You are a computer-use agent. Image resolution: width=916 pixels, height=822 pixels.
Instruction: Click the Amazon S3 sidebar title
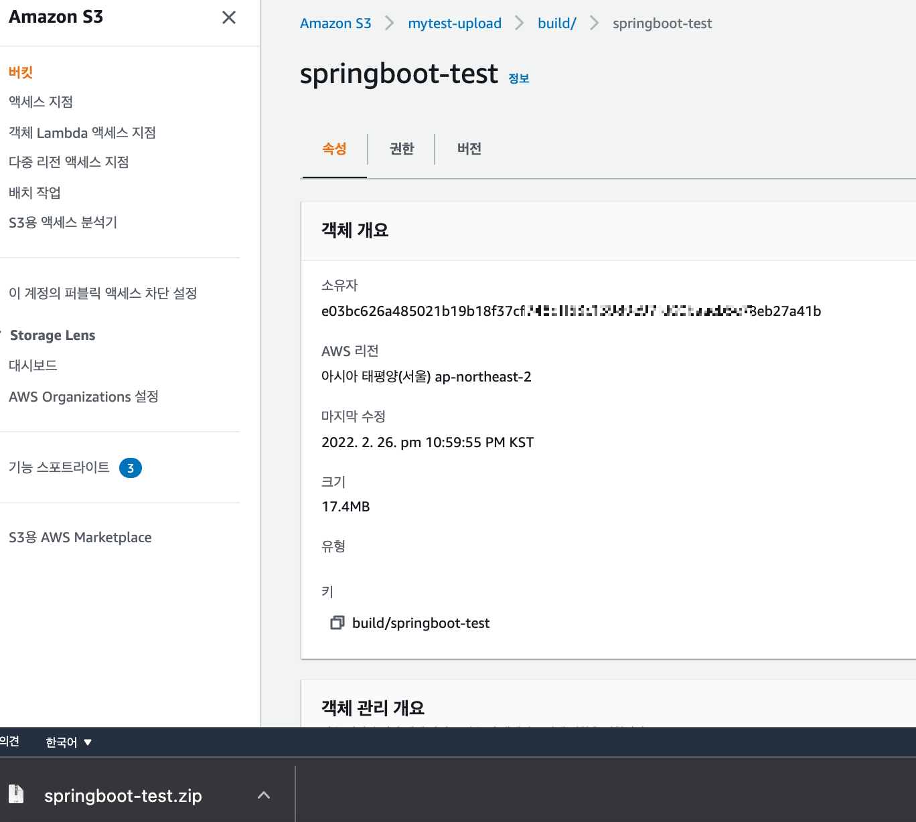[x=56, y=17]
